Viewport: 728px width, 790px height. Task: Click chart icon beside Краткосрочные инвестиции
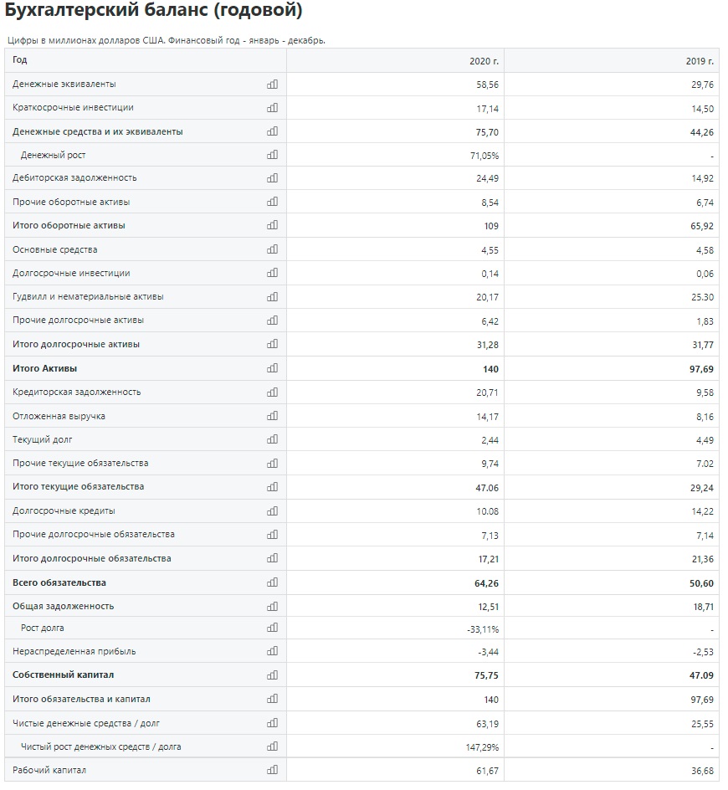pos(272,108)
